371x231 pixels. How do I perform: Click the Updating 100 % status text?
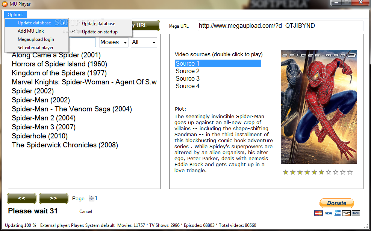21,225
